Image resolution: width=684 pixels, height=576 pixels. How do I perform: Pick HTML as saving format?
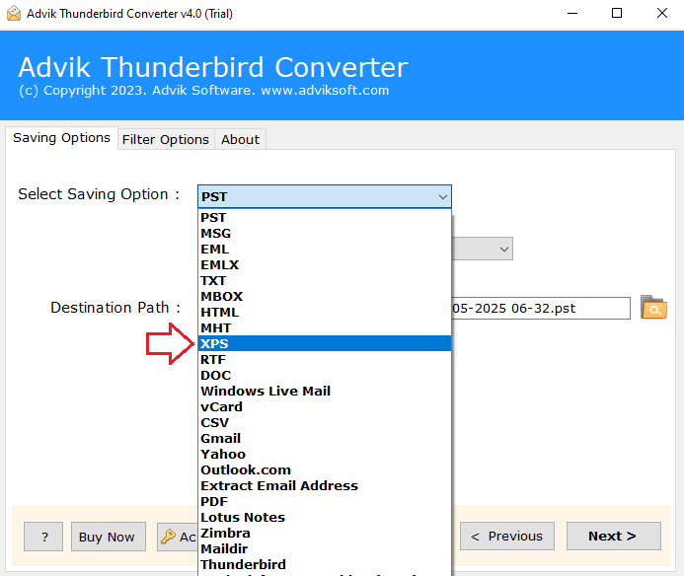click(324, 313)
